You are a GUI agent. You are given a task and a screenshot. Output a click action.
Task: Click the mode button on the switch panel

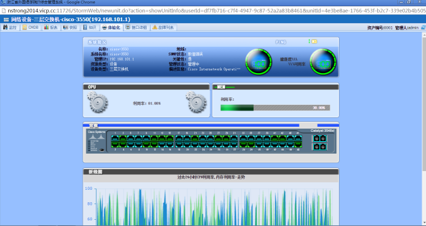tap(102, 150)
